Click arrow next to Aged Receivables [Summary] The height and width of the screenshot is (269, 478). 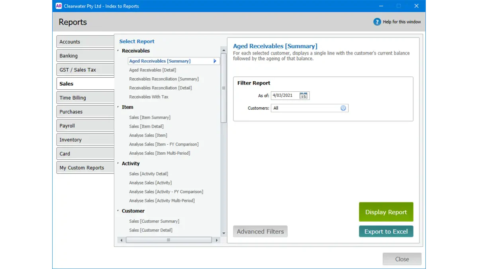click(215, 61)
